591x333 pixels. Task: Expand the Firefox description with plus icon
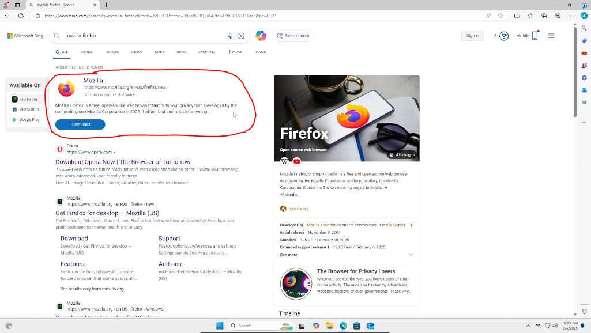click(x=386, y=188)
